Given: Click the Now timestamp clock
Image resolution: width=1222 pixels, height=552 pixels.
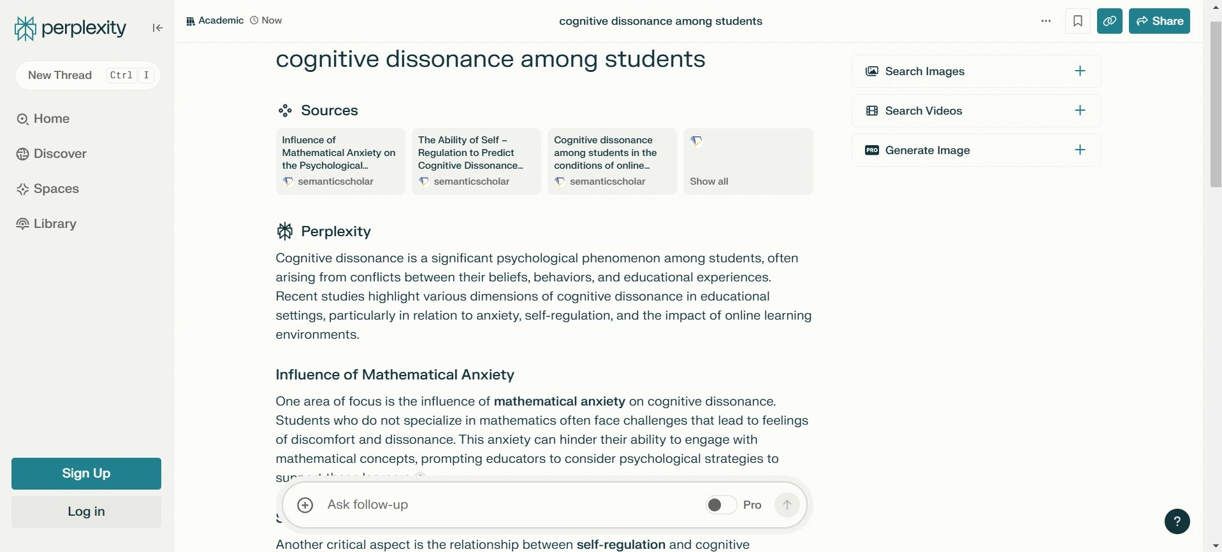Looking at the screenshot, I should pyautogui.click(x=266, y=21).
